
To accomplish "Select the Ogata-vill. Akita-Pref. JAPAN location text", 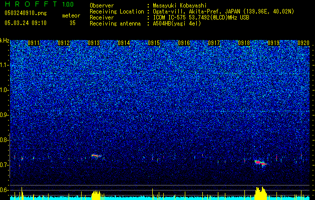I will pos(223,11).
